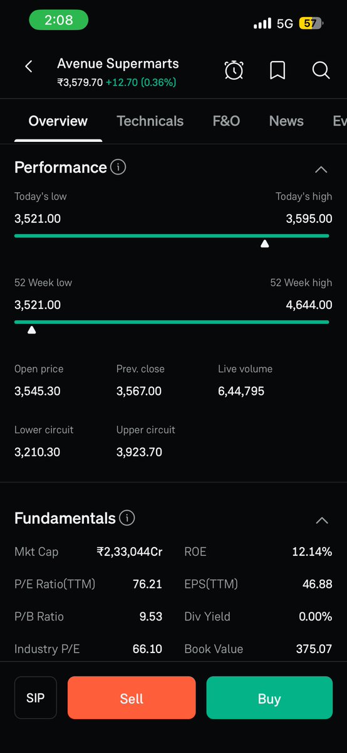Tap 52 week range marker

point(32,330)
